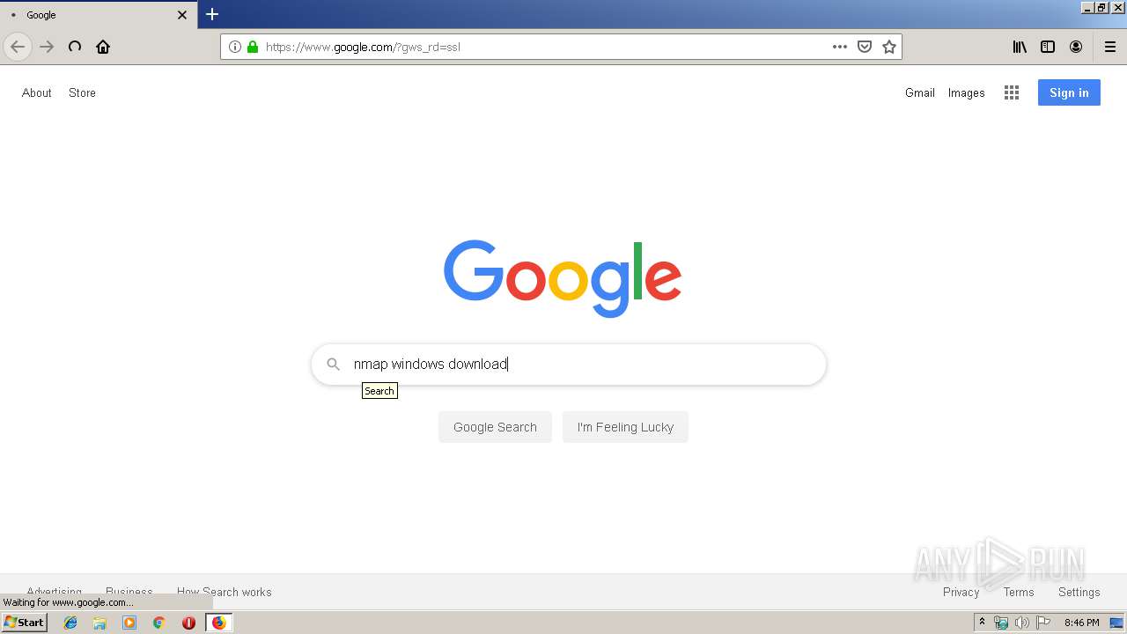Toggle the sidebar view

[x=1048, y=47]
